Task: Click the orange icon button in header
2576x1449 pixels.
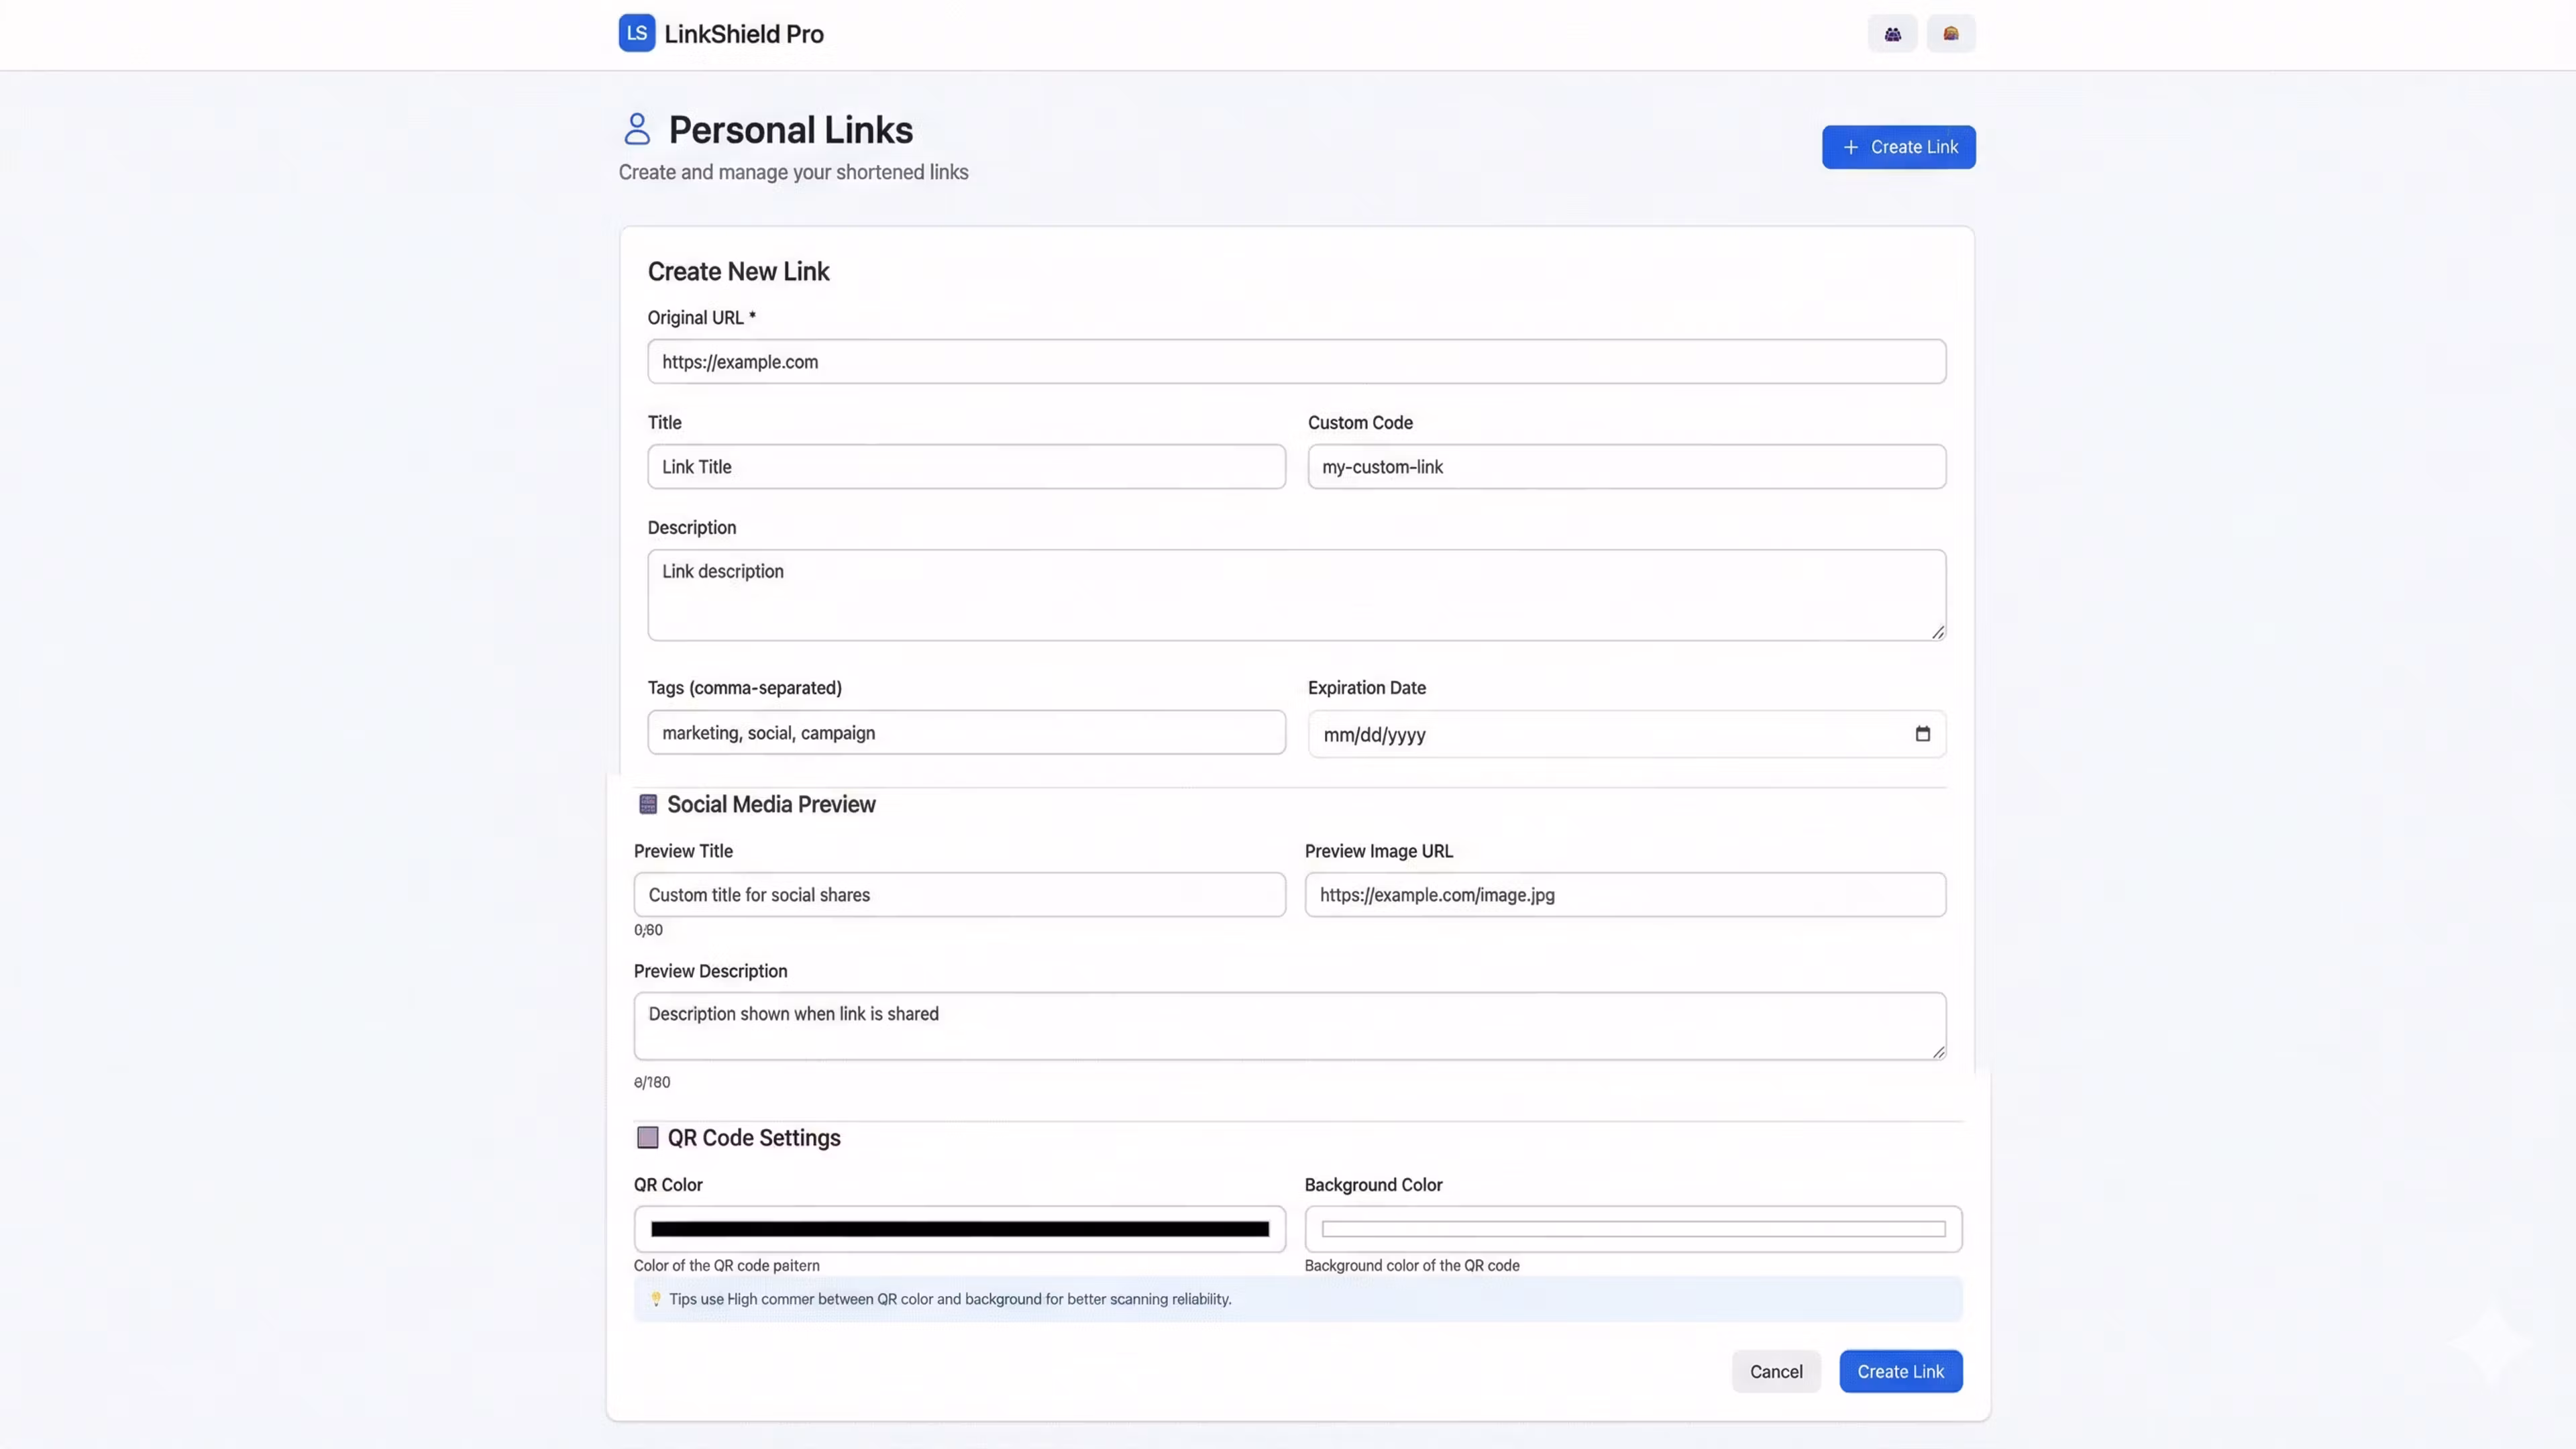Action: click(x=1950, y=34)
